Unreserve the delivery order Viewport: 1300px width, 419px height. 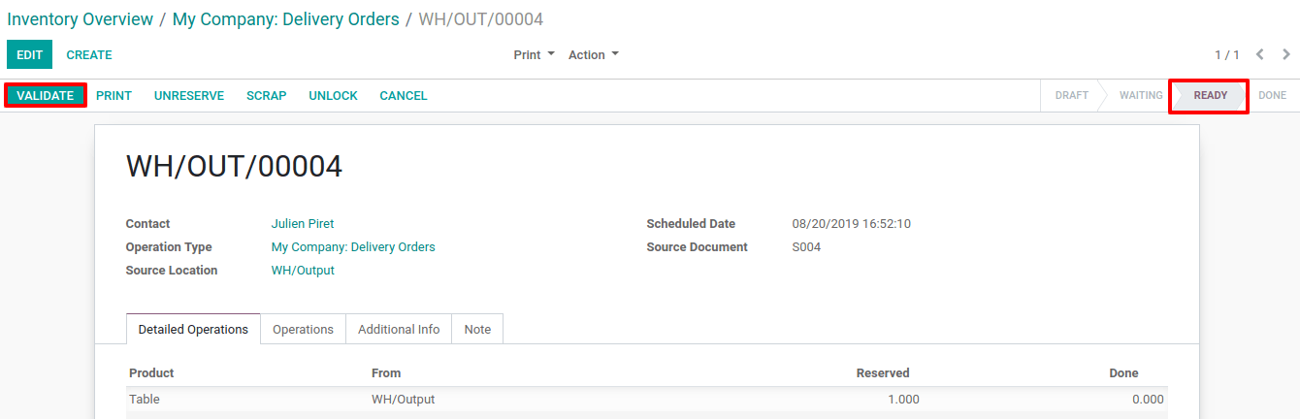[x=189, y=96]
